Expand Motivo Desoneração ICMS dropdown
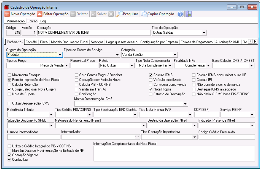The width and height of the screenshot is (260, 169). tap(185, 104)
